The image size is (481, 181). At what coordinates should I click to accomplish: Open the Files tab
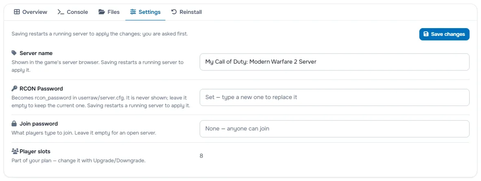109,12
